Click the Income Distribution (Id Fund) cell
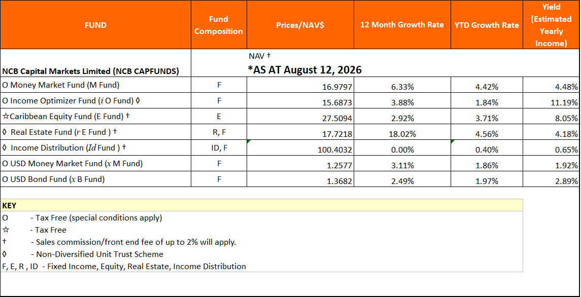Image resolution: width=581 pixels, height=297 pixels. pyautogui.click(x=96, y=148)
